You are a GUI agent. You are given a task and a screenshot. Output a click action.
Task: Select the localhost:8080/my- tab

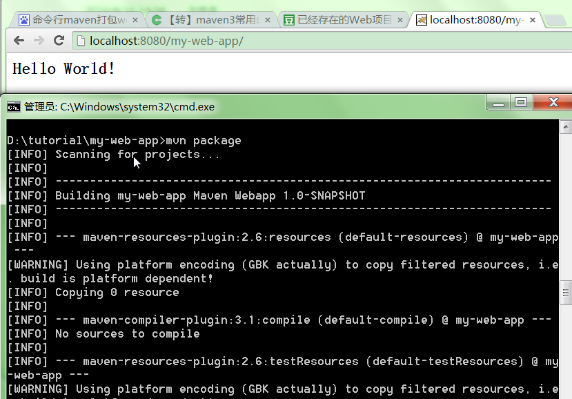(x=473, y=20)
